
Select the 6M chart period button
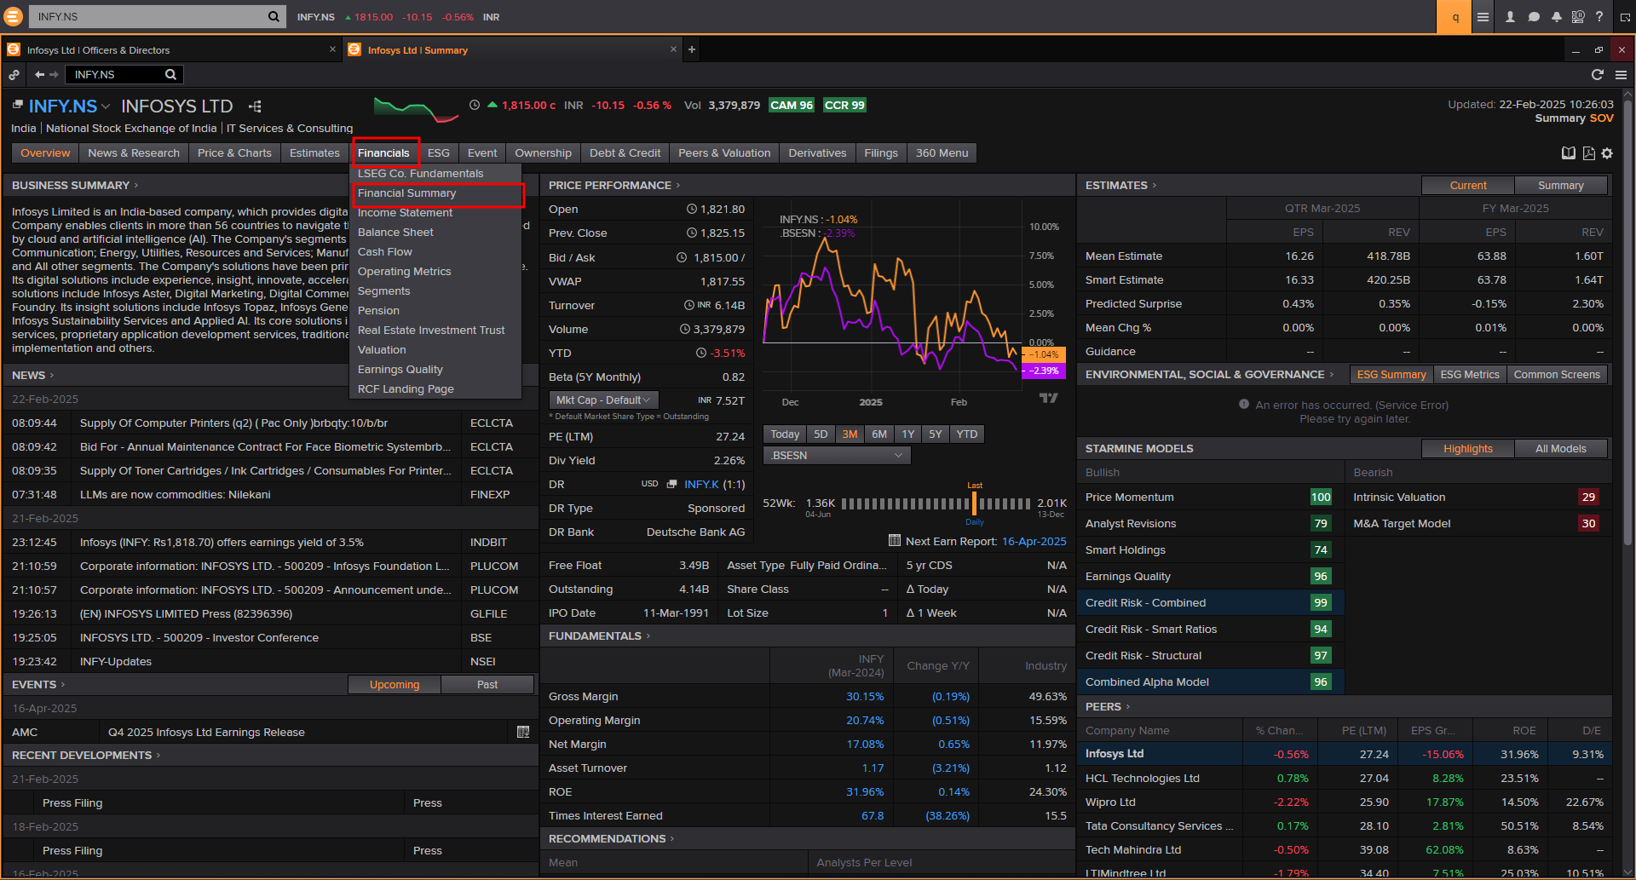pyautogui.click(x=878, y=434)
